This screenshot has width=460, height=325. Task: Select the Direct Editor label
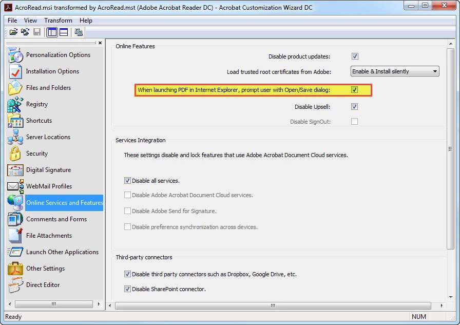[43, 285]
